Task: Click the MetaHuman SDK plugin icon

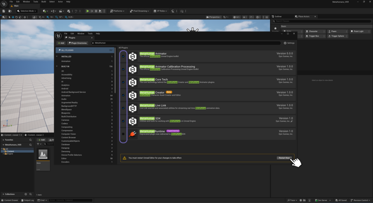Action: [133, 121]
